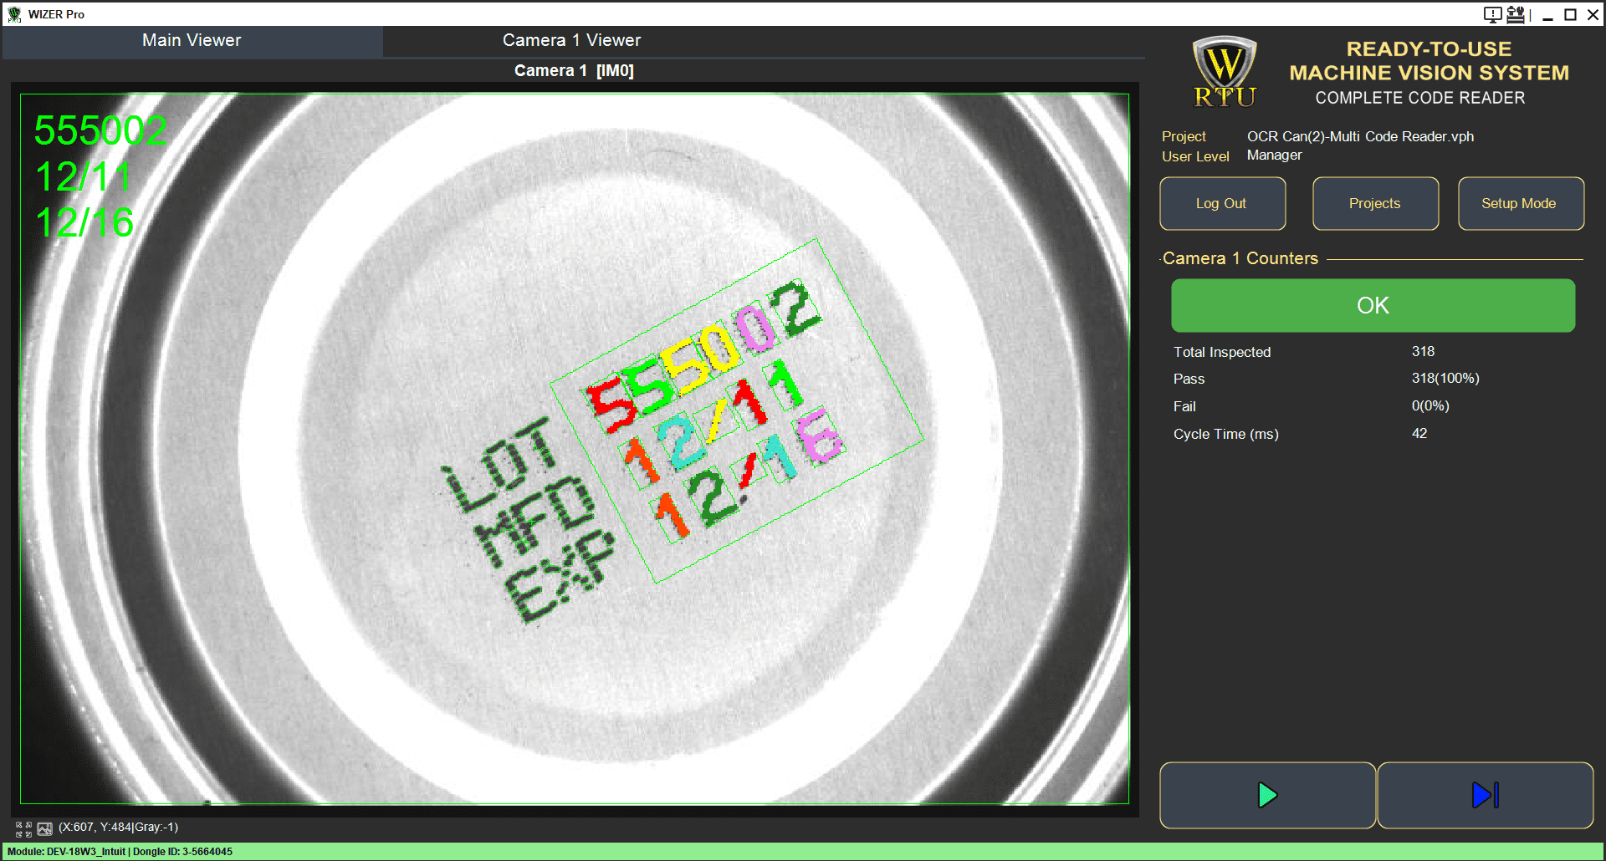Click the Project label

(1184, 137)
